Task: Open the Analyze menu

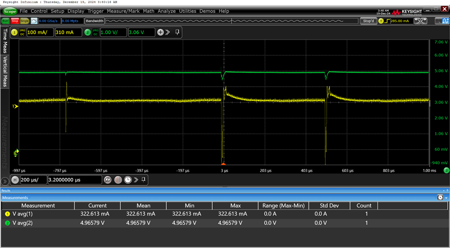Action: pos(166,11)
